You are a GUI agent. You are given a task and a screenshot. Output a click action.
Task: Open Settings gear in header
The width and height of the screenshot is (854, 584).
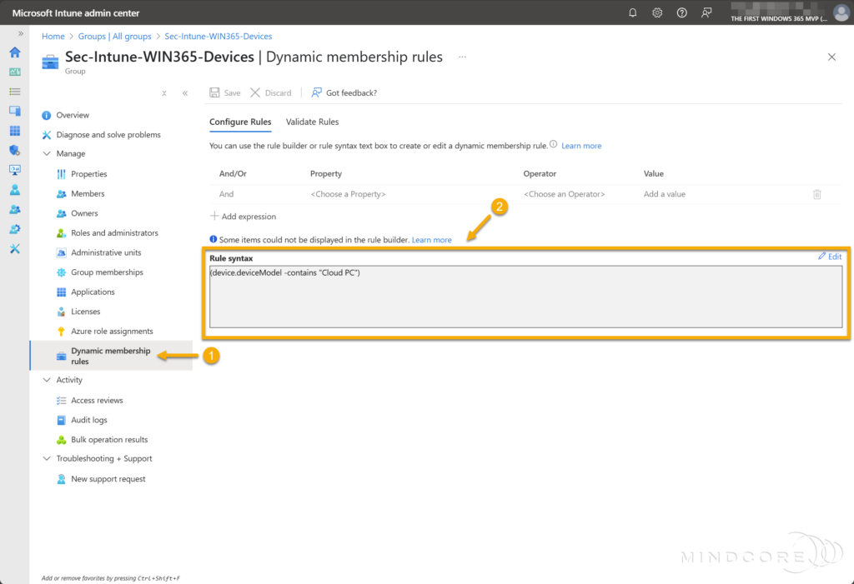[x=657, y=12]
